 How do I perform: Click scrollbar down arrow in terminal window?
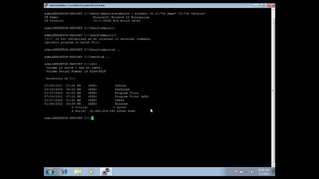tap(273, 165)
